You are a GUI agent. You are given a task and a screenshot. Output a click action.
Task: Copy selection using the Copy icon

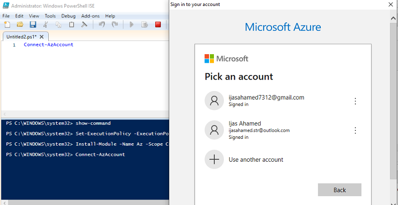tap(59, 24)
